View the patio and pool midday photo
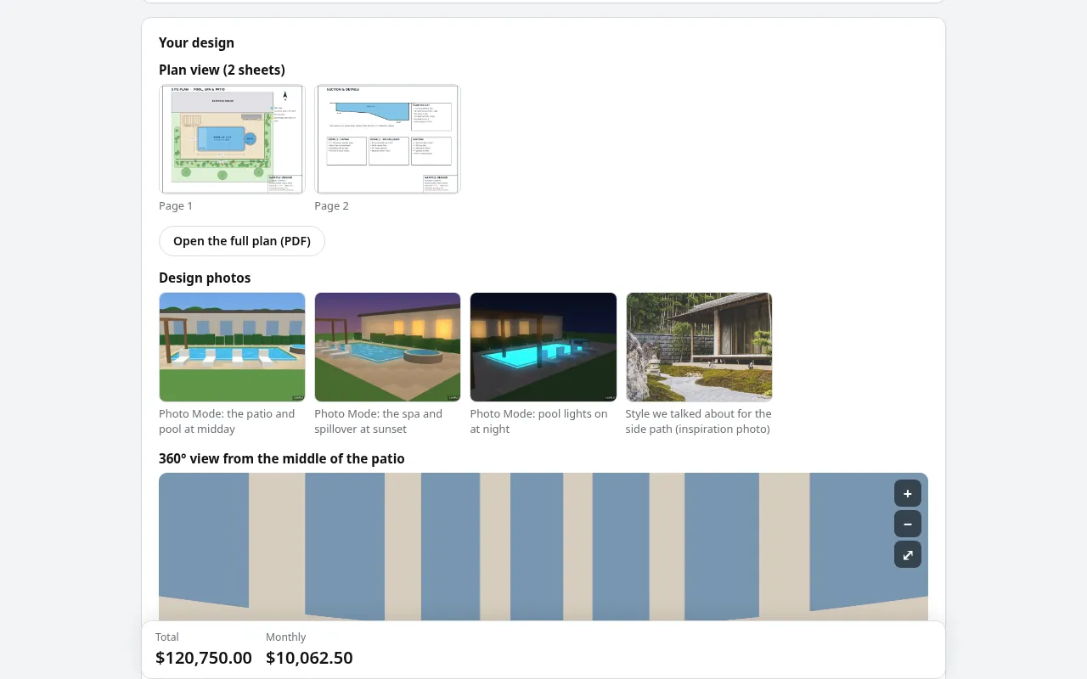The width and height of the screenshot is (1087, 679). (232, 347)
